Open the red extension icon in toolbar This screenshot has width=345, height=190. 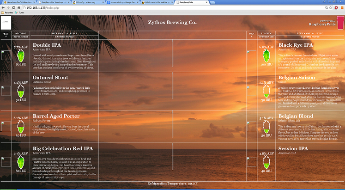[336, 8]
